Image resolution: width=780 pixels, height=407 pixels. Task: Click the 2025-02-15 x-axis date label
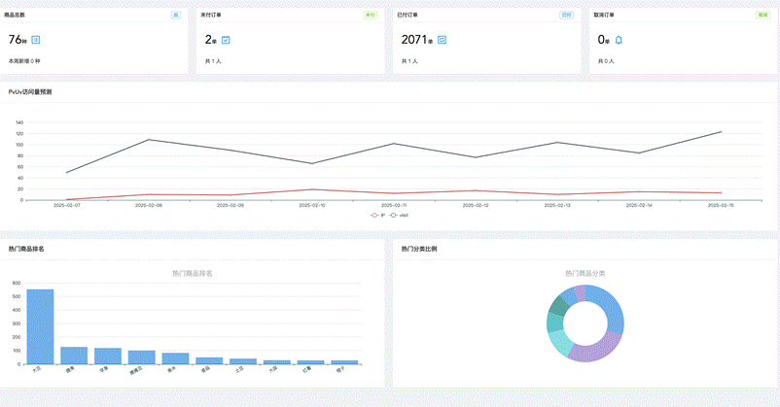click(x=721, y=205)
